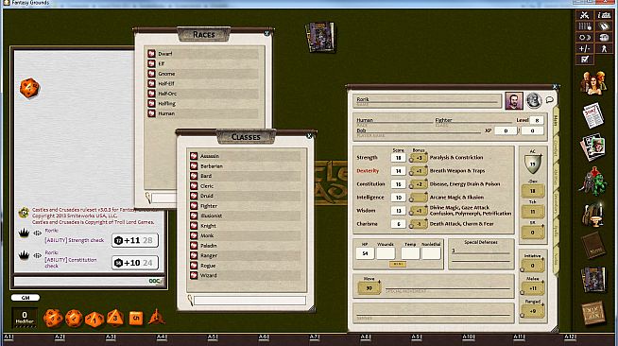Pick up the d4 pyramid die
Screen dimensions: 618x346
coord(157,317)
